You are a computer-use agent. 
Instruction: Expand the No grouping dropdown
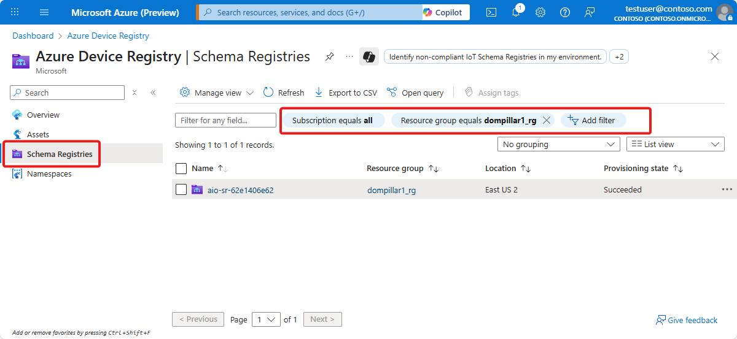pyautogui.click(x=558, y=144)
